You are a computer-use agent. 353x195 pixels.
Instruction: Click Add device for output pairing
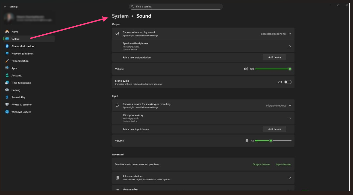(274, 57)
